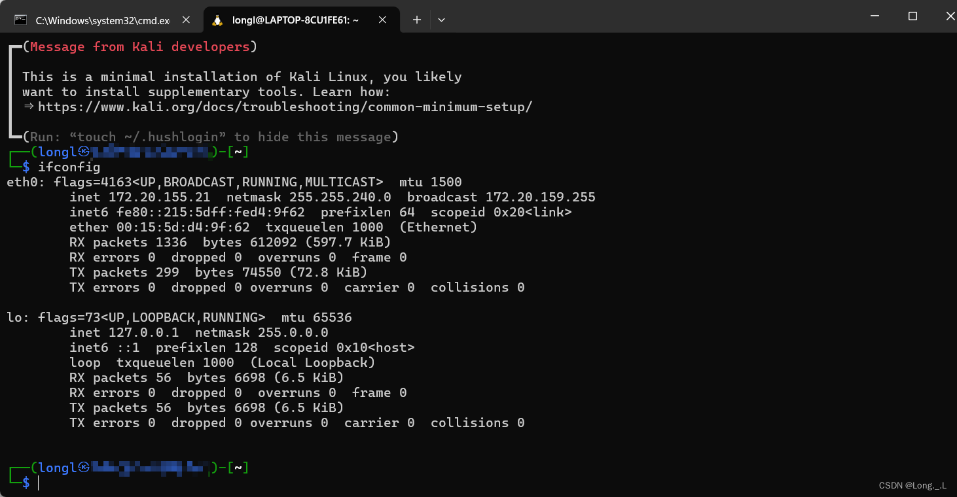Click the typed 'ifconfig' command
Image resolution: width=957 pixels, height=497 pixels.
click(x=69, y=167)
